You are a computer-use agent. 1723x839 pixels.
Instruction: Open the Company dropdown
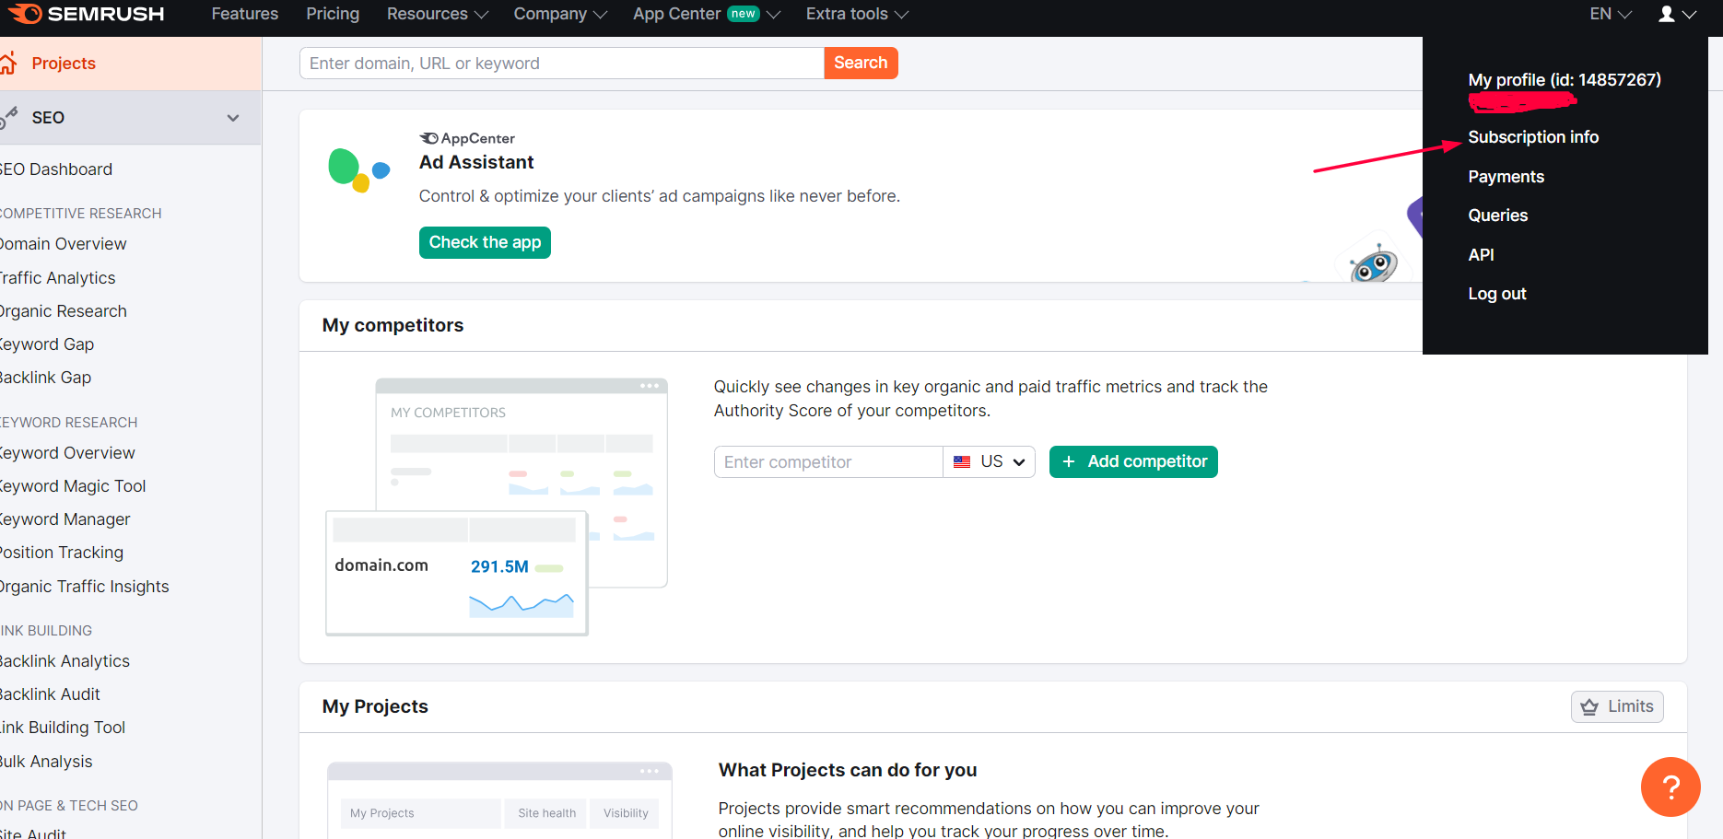click(560, 14)
